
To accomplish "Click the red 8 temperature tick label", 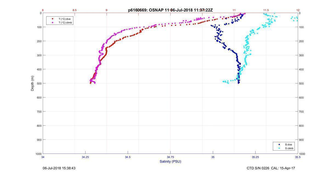I will click(x=43, y=10).
